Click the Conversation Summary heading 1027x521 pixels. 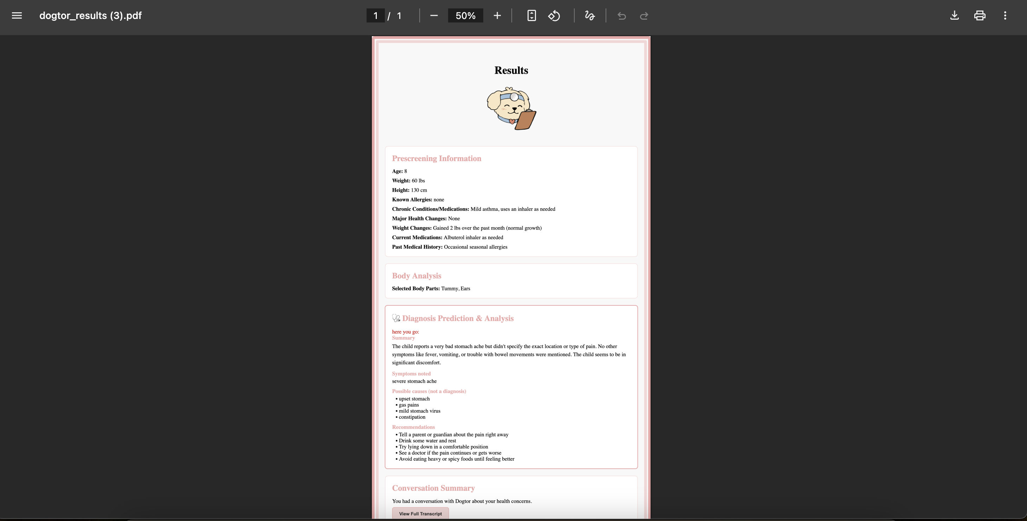(433, 488)
